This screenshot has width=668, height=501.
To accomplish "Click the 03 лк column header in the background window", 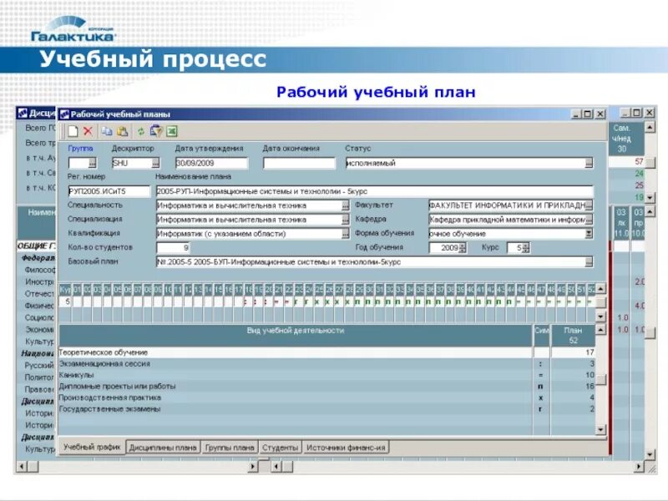I will (621, 223).
